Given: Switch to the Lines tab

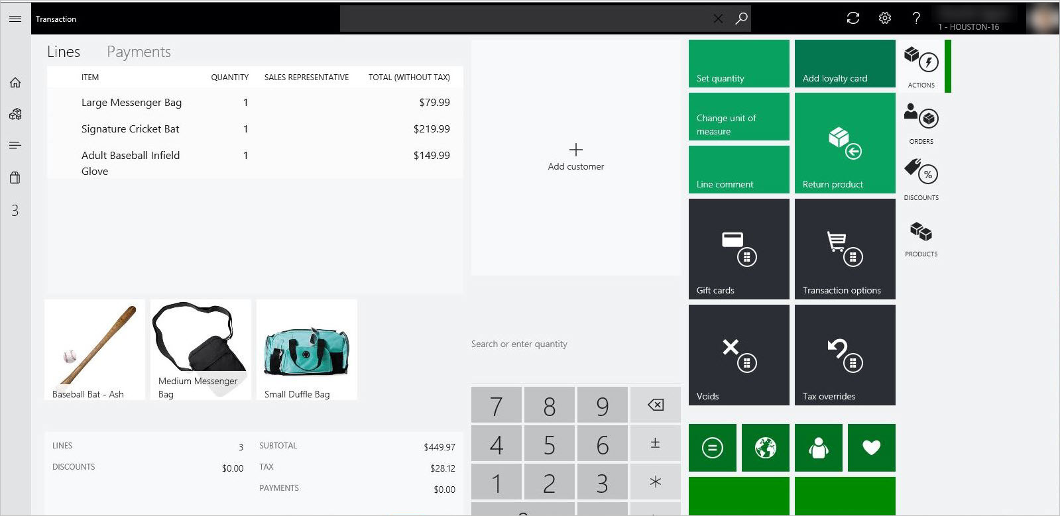Looking at the screenshot, I should pos(64,52).
